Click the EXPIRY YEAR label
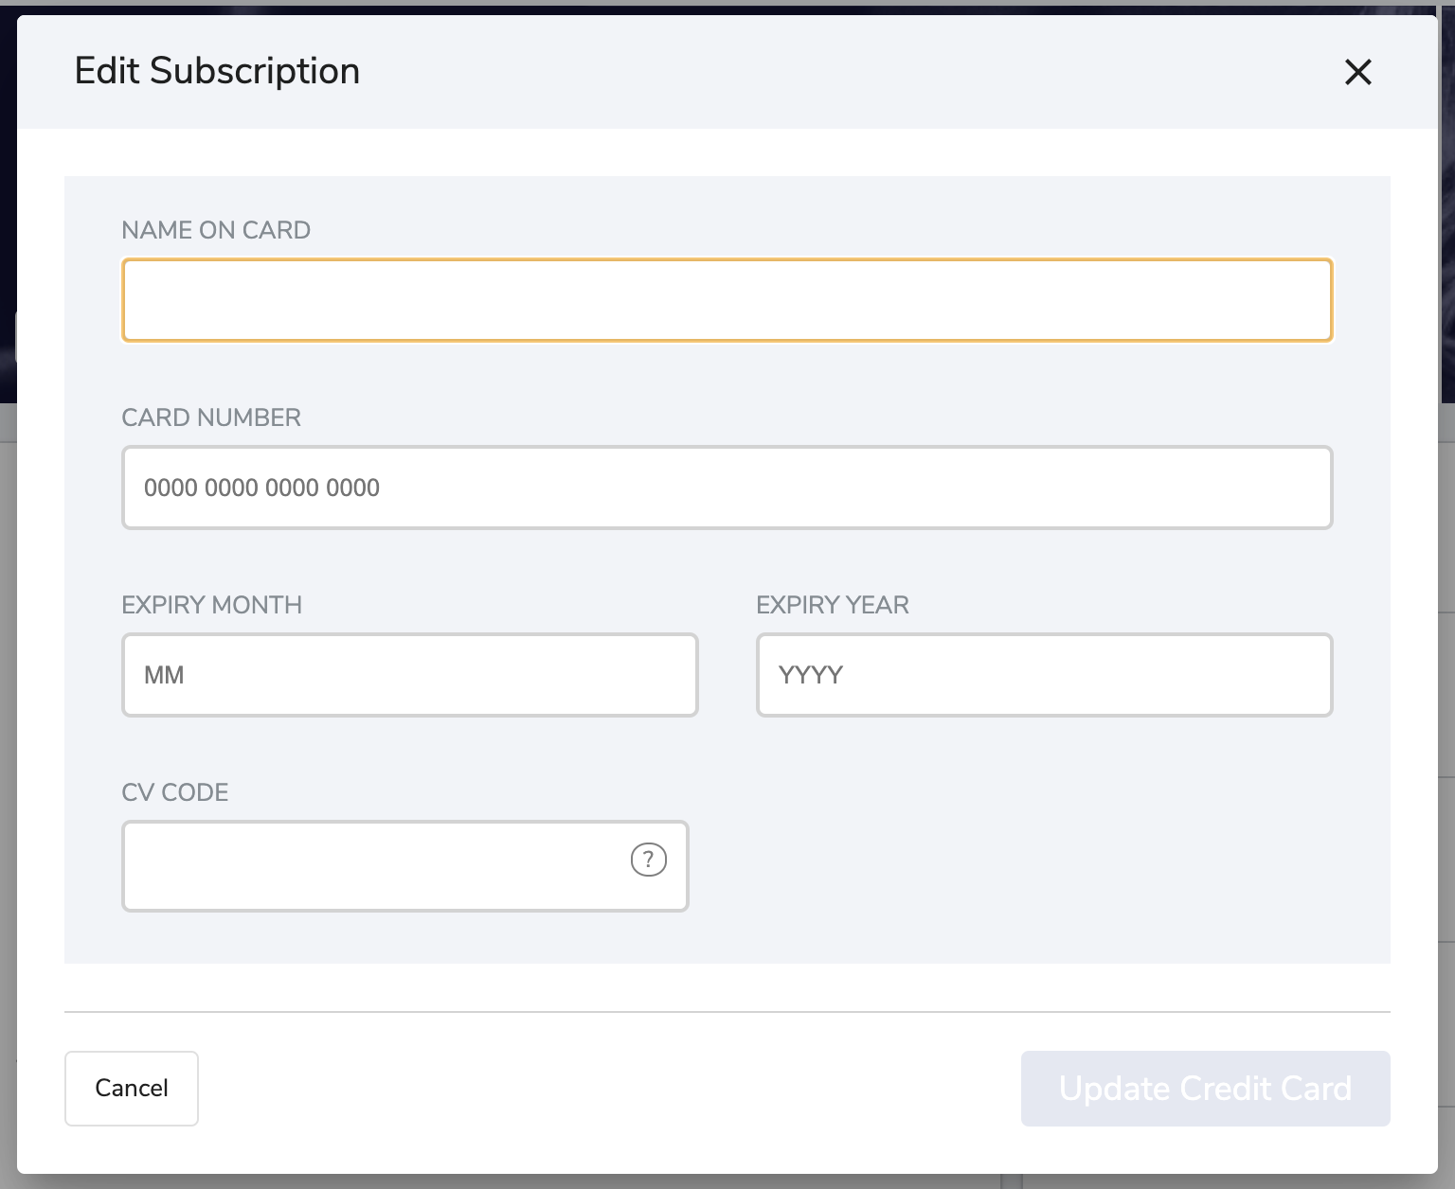The image size is (1455, 1189). 832,605
